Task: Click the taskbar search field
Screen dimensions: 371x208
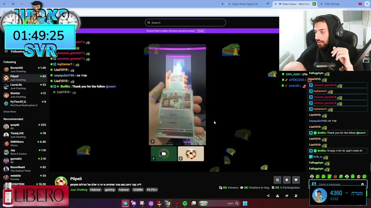Action: (219, 203)
